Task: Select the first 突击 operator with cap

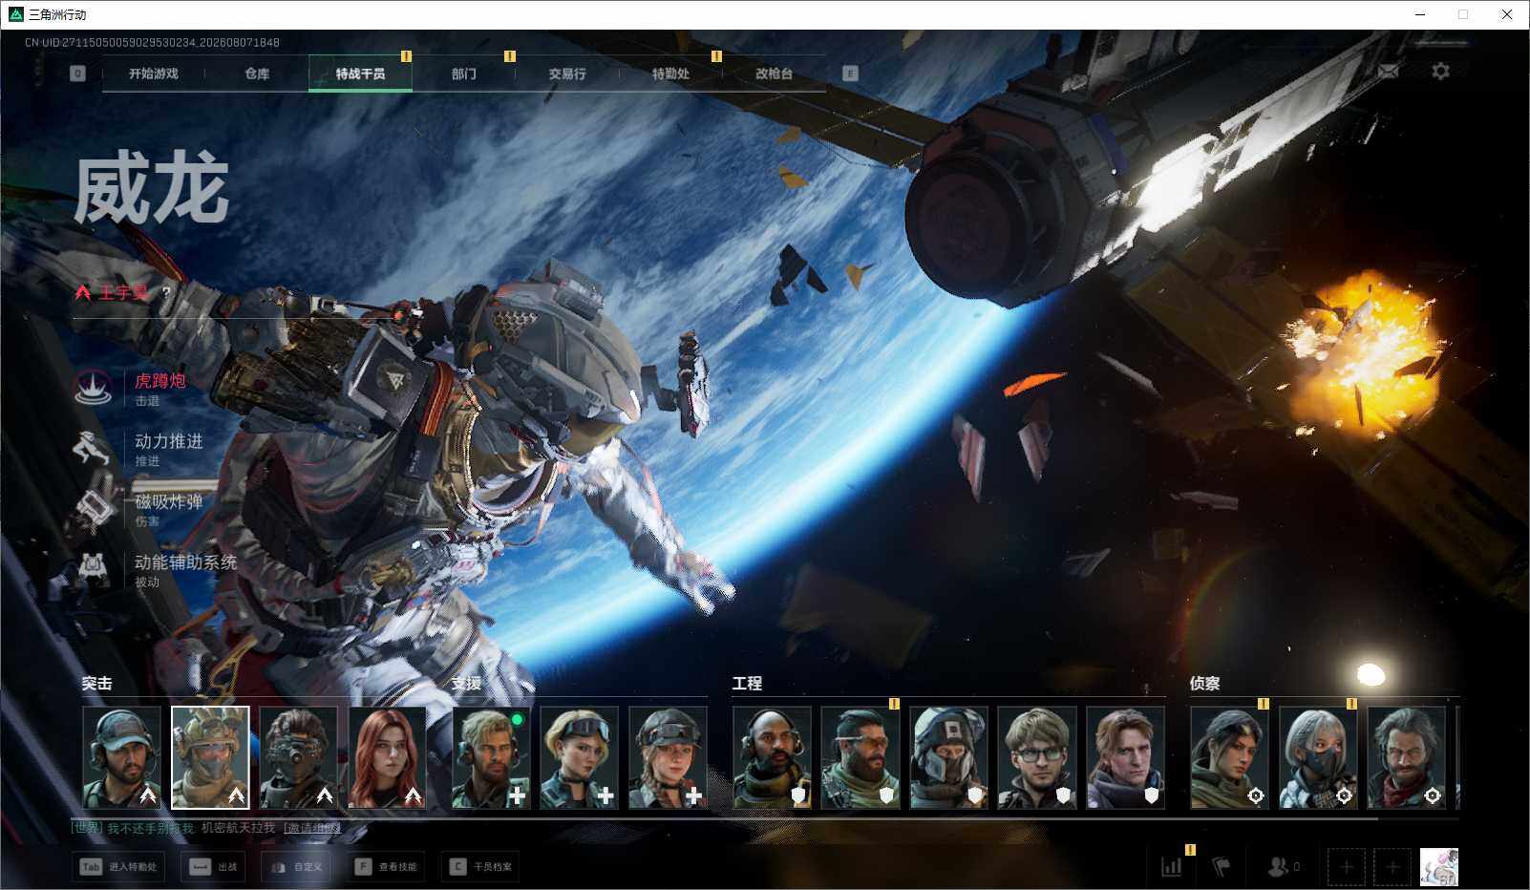Action: tap(121, 758)
